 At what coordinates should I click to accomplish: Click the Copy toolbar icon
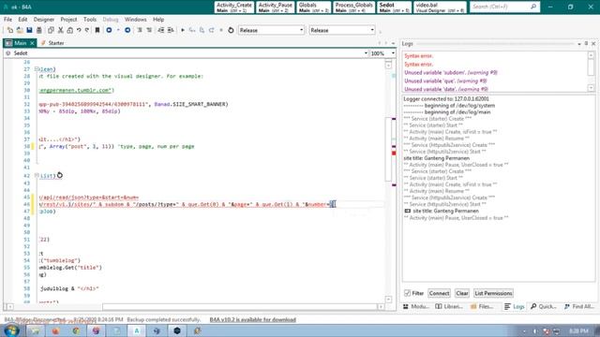tap(51, 30)
